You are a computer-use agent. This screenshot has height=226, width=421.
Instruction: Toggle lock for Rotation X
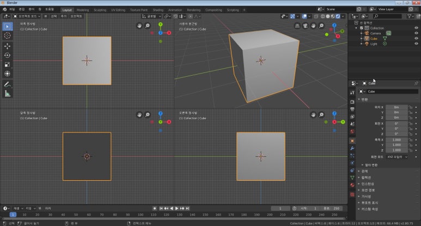(411, 124)
